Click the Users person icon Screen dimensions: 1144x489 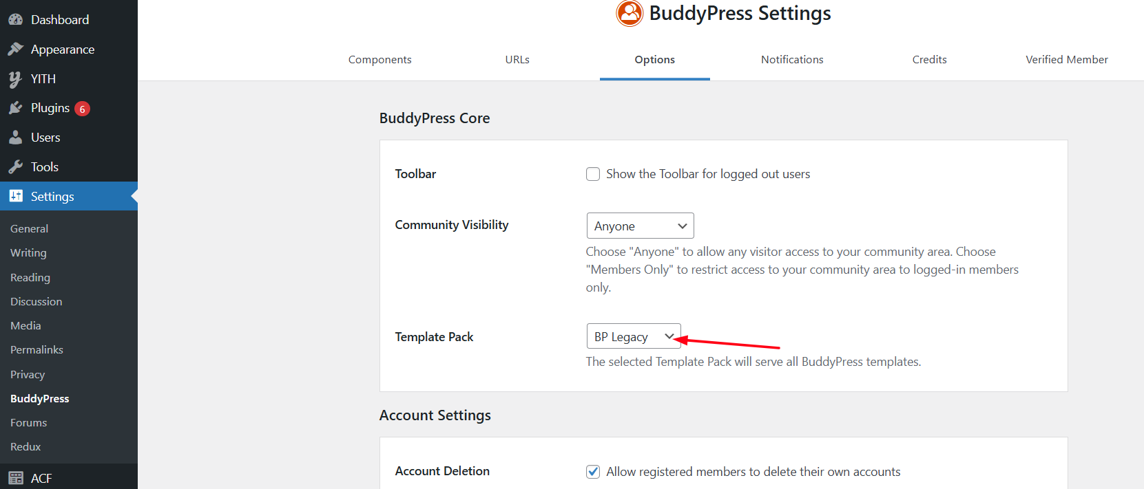point(15,138)
